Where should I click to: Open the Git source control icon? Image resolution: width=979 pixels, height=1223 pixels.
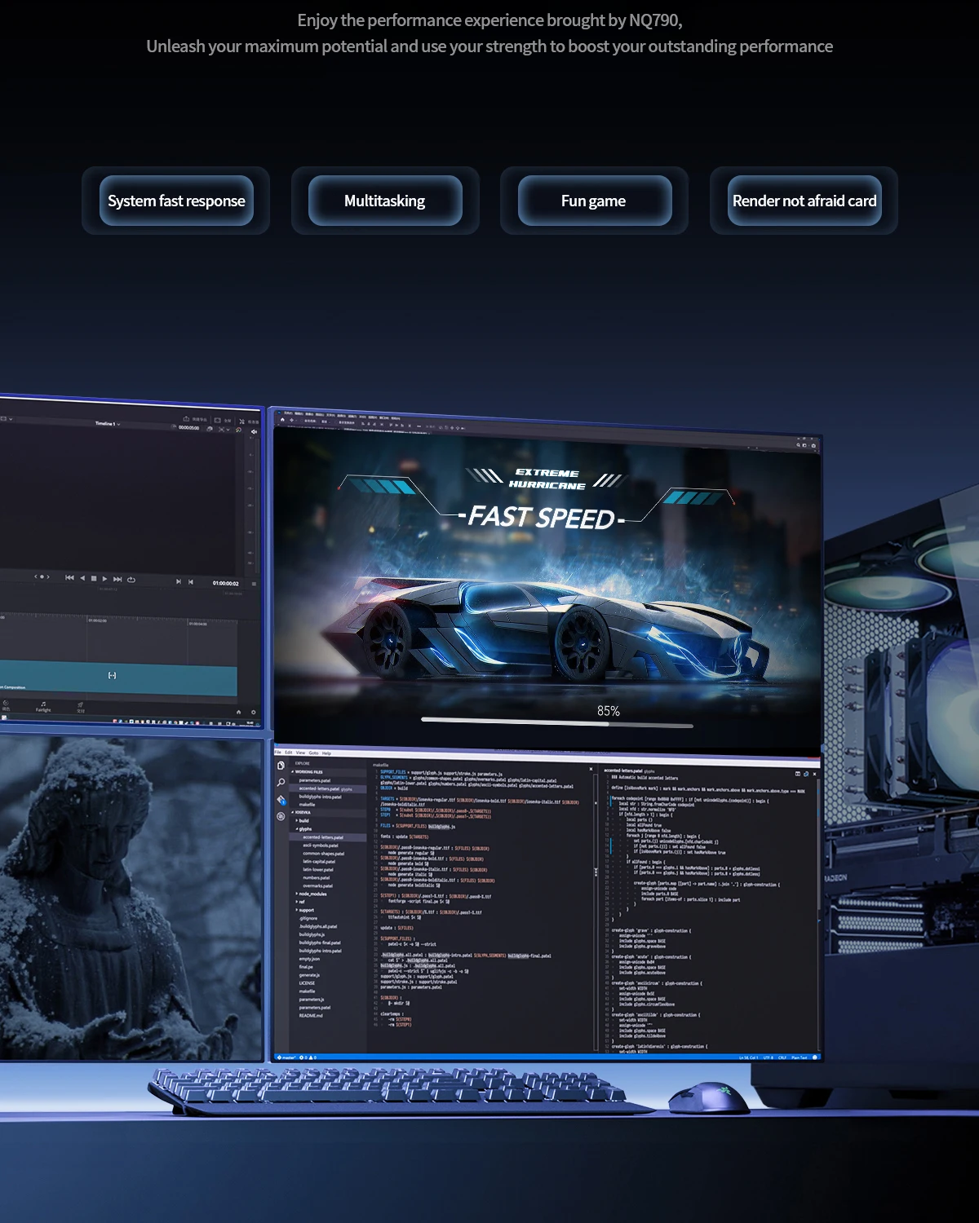281,800
